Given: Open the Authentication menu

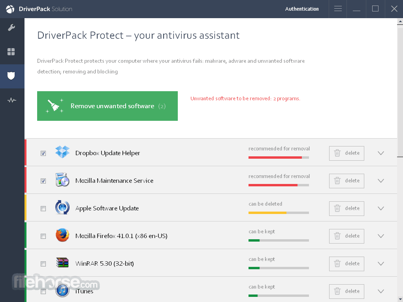Looking at the screenshot, I should (302, 9).
